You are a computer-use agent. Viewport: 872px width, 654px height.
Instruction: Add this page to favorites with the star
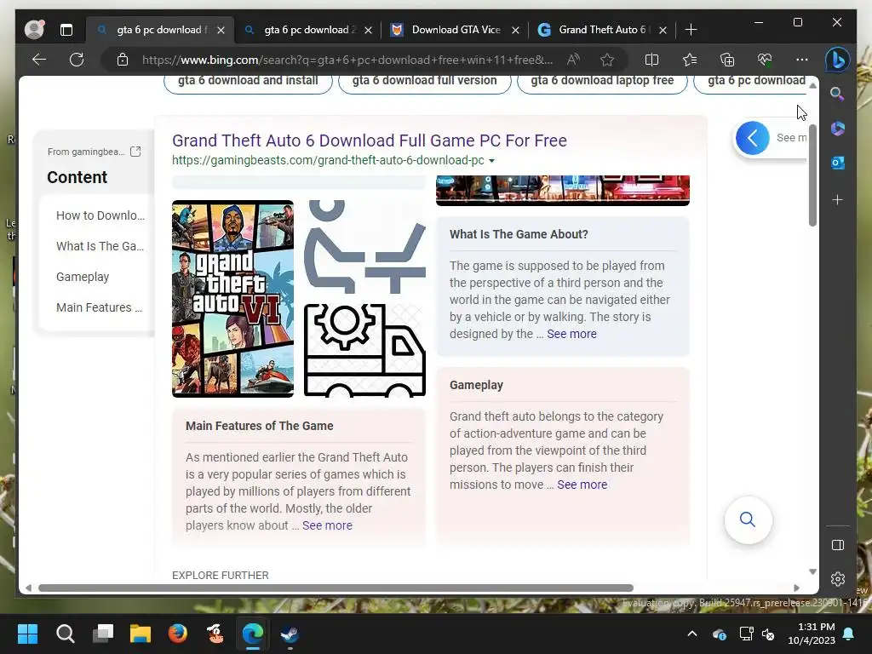click(607, 60)
